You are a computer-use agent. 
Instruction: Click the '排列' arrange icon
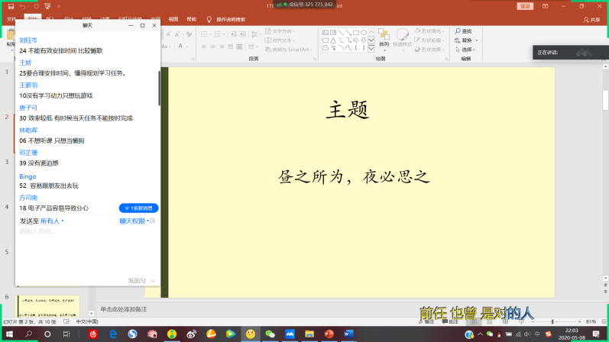pyautogui.click(x=384, y=38)
